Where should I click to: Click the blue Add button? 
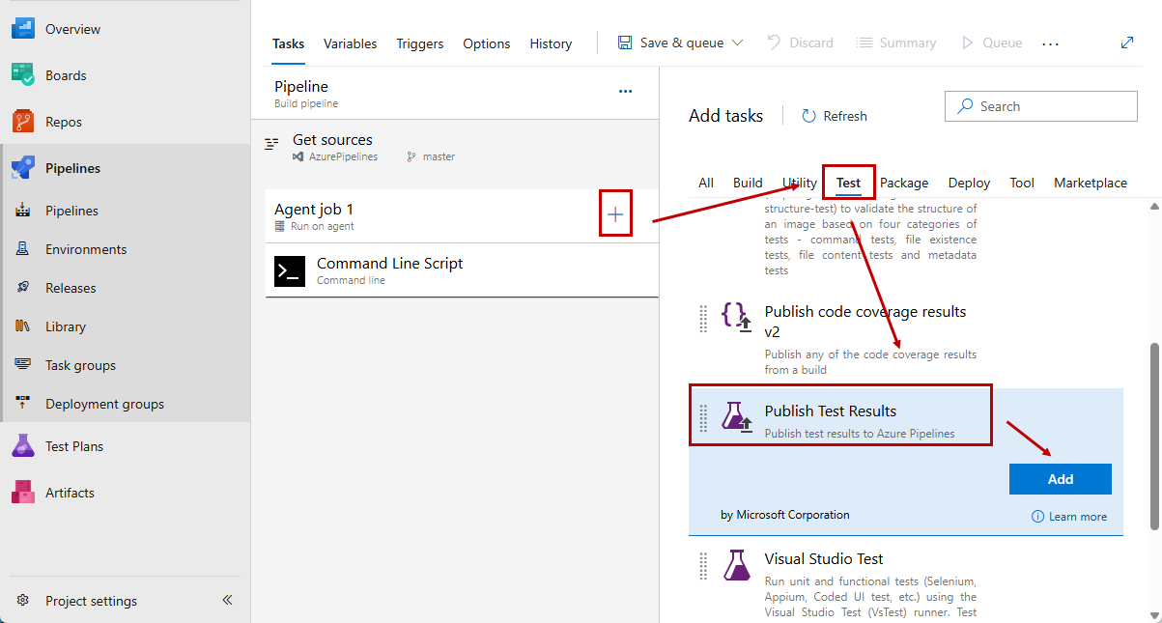(x=1061, y=479)
